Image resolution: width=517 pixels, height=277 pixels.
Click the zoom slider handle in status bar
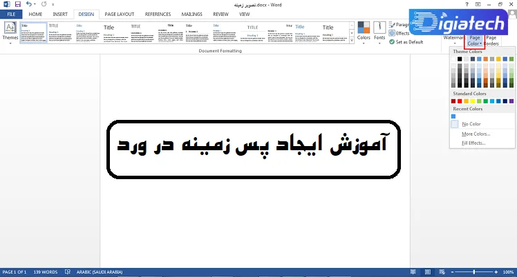tap(474, 272)
